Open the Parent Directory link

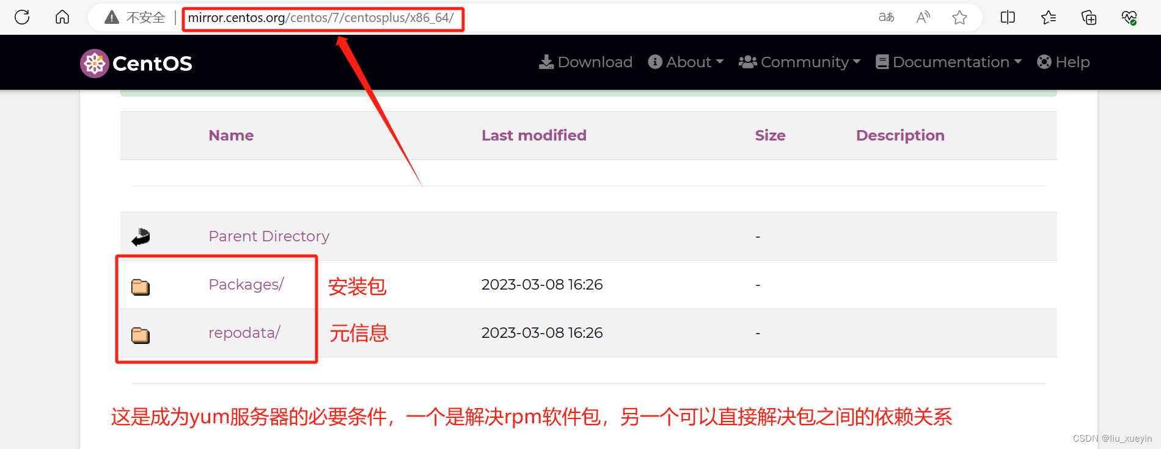(269, 236)
